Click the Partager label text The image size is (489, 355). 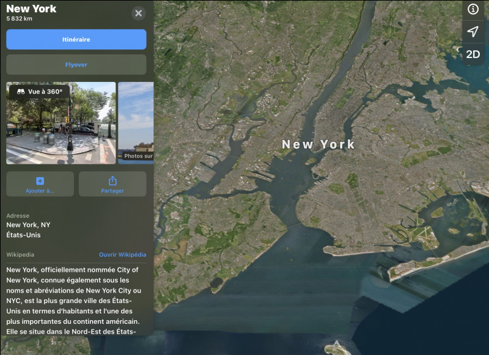pyautogui.click(x=112, y=191)
